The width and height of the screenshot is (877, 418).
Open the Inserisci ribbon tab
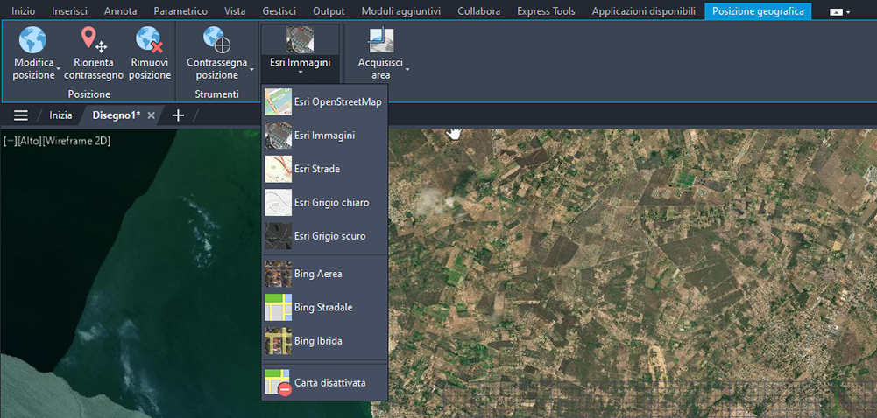[x=69, y=11]
